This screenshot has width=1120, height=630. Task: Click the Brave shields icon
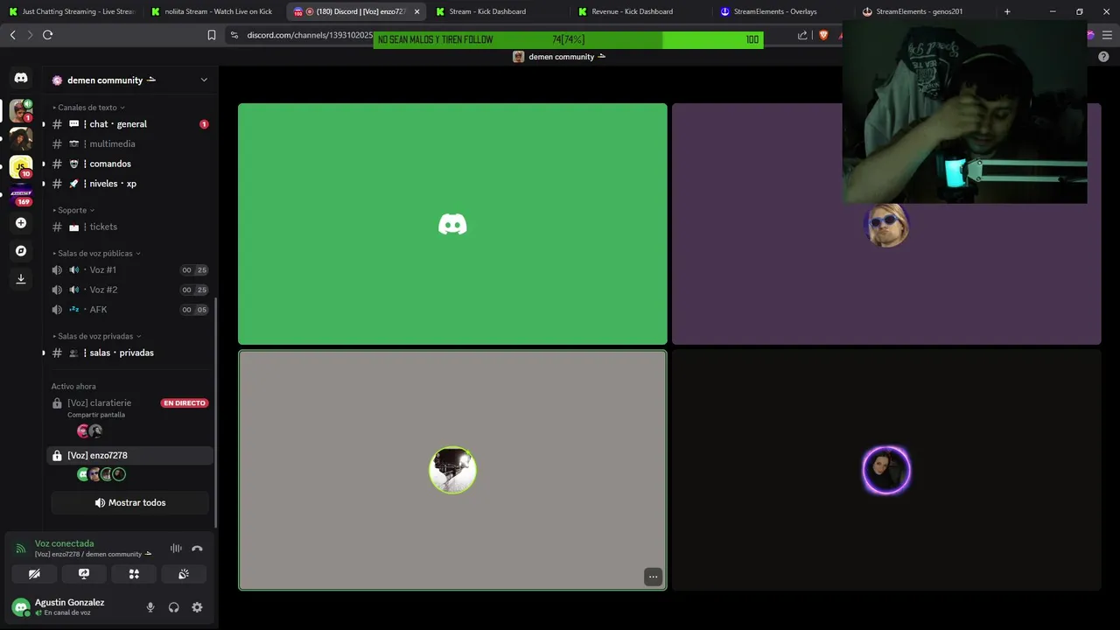coord(823,35)
